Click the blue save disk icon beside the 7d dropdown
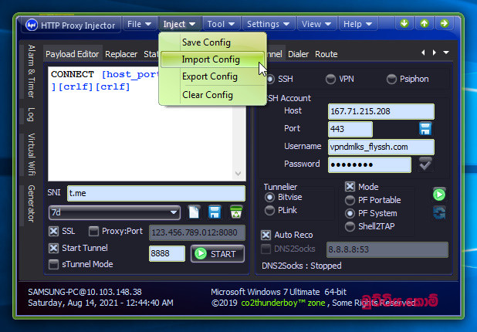 [x=215, y=212]
